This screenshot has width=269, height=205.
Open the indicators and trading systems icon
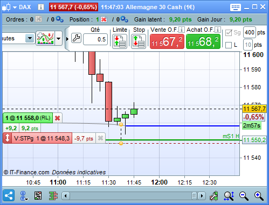coord(45,38)
